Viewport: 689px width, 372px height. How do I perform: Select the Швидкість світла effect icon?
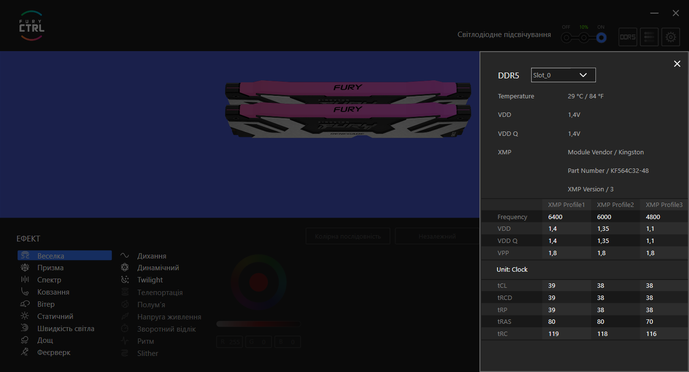click(x=25, y=329)
